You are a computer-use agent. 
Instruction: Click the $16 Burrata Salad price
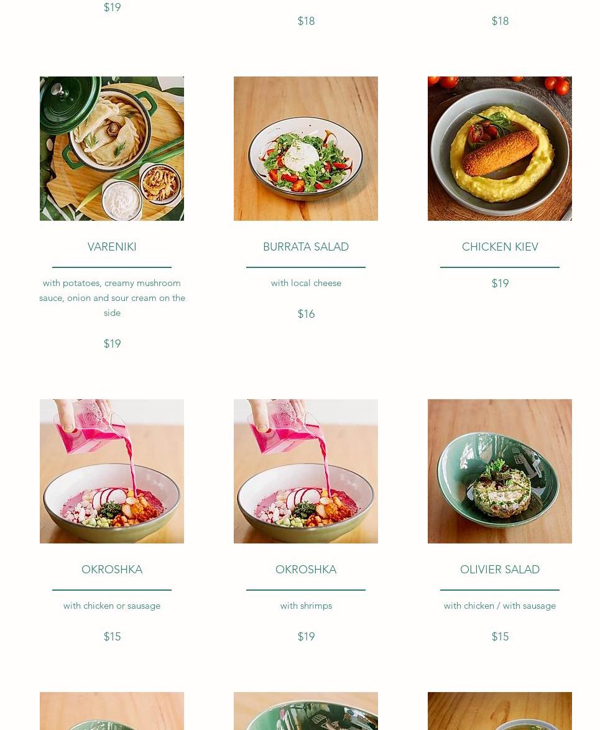306,314
